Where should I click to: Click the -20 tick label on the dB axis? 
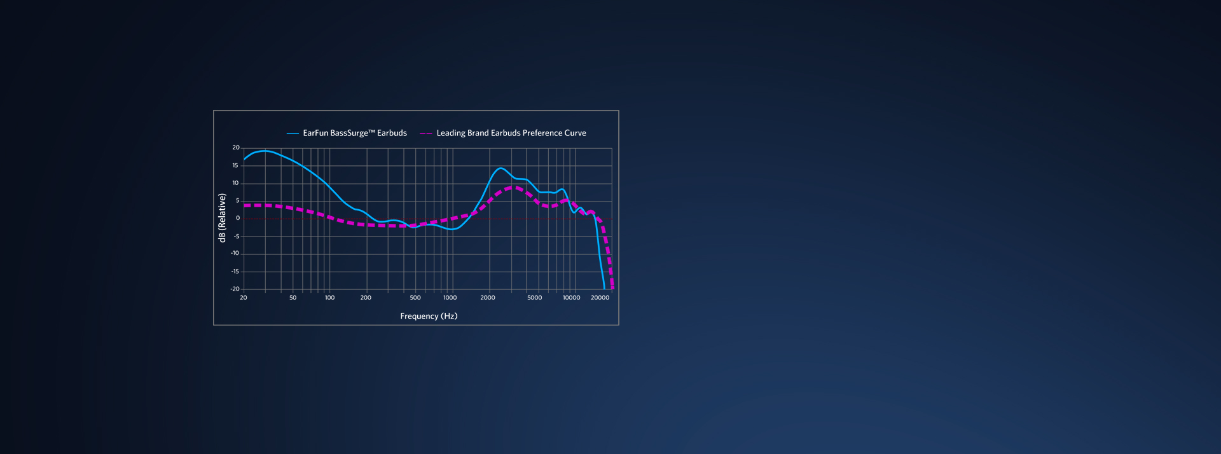235,289
